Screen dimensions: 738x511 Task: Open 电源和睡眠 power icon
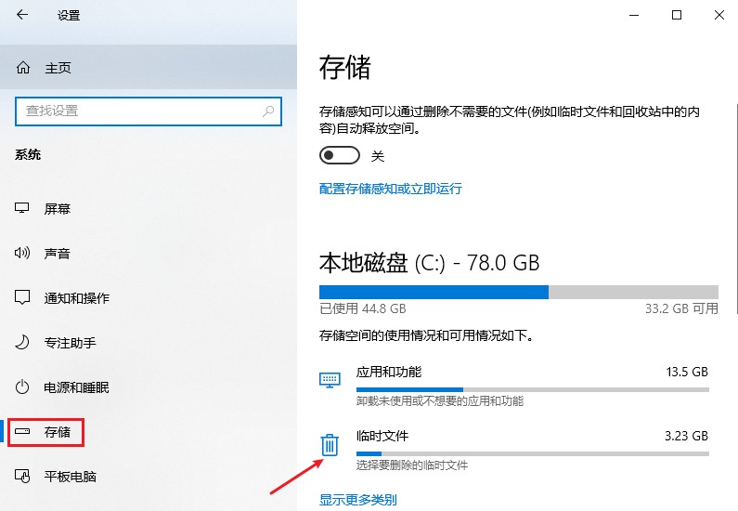coord(22,387)
